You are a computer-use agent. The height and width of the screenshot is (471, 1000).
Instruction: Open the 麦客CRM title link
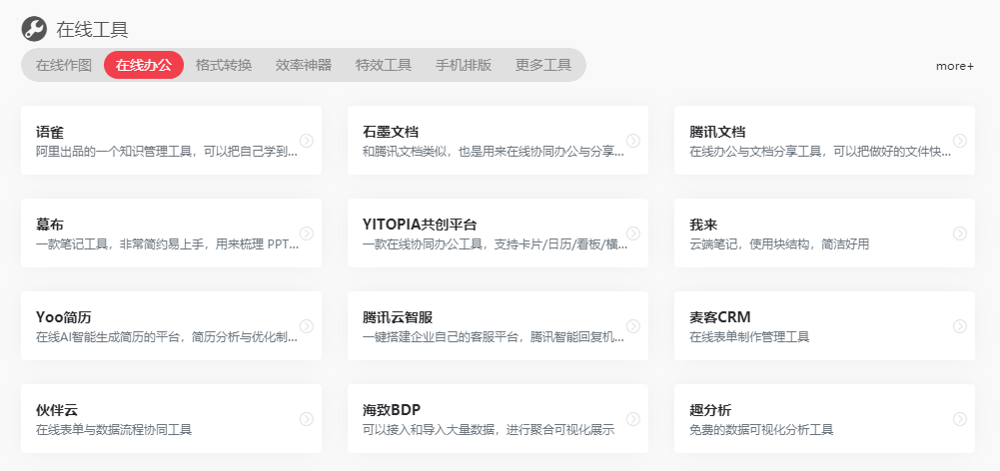(x=720, y=317)
